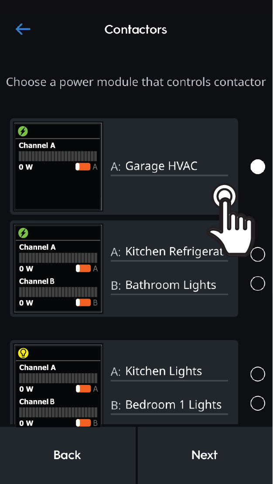Select the Kitchen Refrigerator radio button

pyautogui.click(x=258, y=254)
